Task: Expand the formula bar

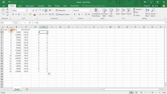Action: [x=165, y=23]
